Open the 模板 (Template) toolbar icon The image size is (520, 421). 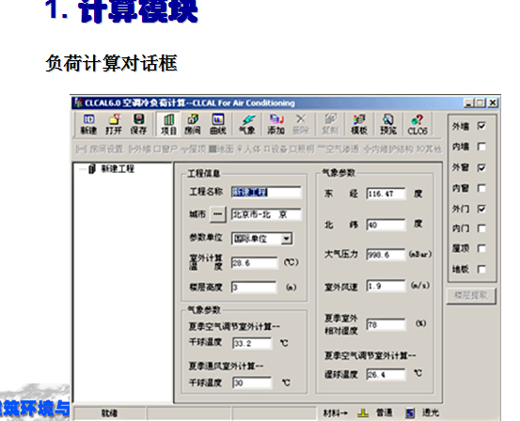(x=359, y=124)
